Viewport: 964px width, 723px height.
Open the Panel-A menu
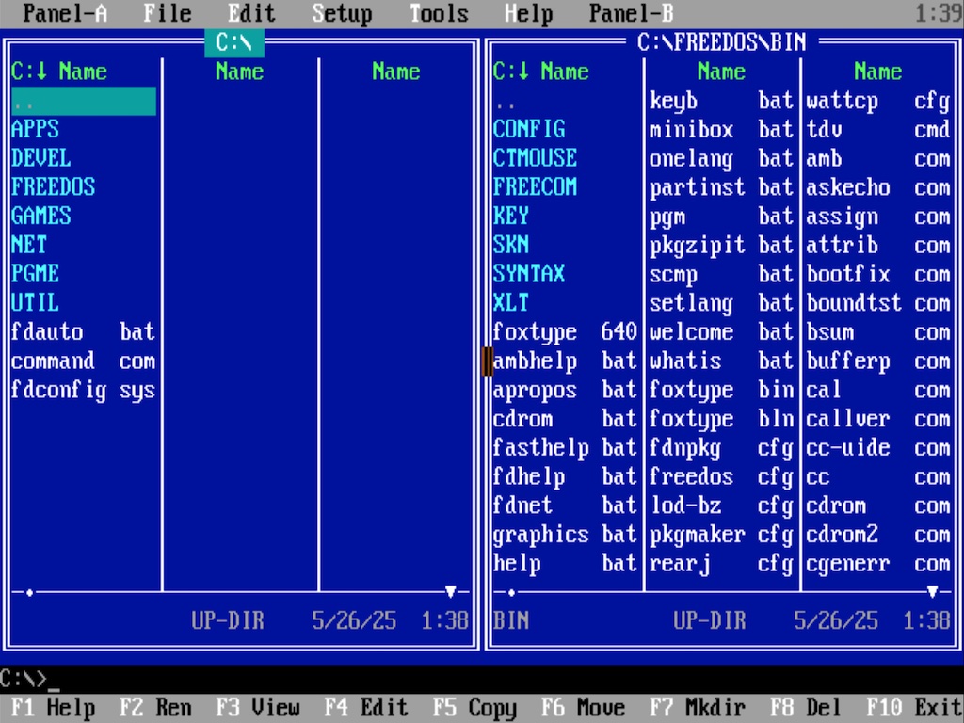65,13
